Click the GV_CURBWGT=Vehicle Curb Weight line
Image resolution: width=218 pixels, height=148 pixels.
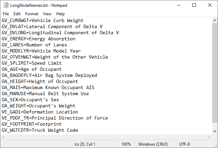click(43, 20)
